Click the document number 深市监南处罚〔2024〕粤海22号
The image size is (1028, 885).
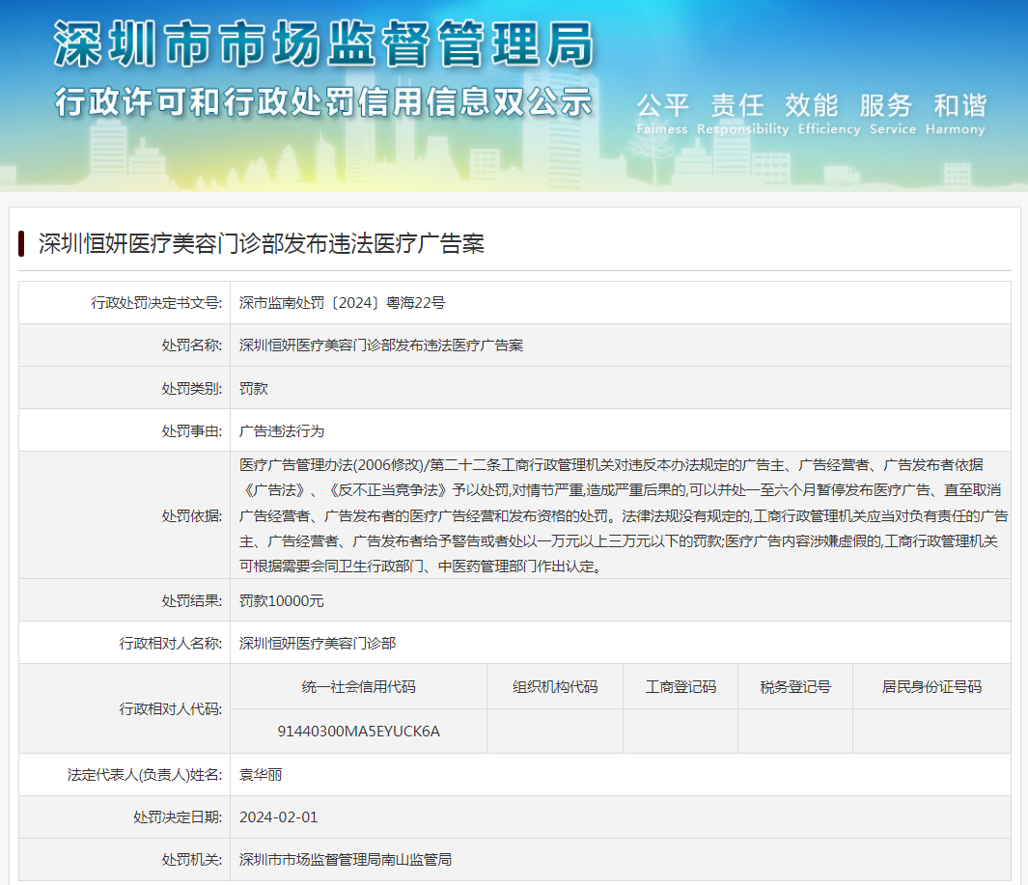(x=342, y=303)
